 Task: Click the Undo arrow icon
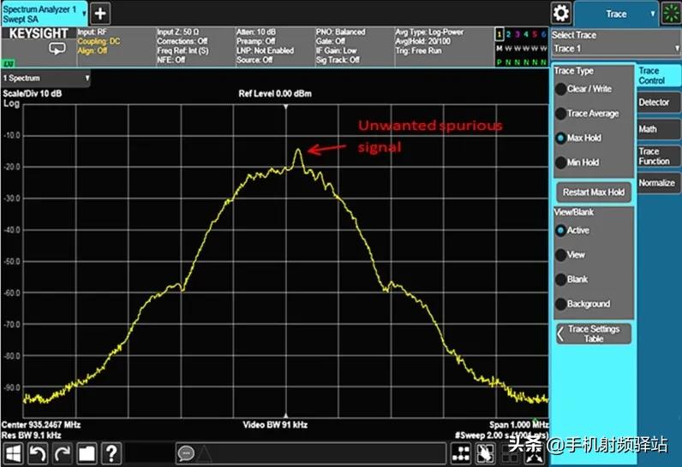tap(38, 453)
